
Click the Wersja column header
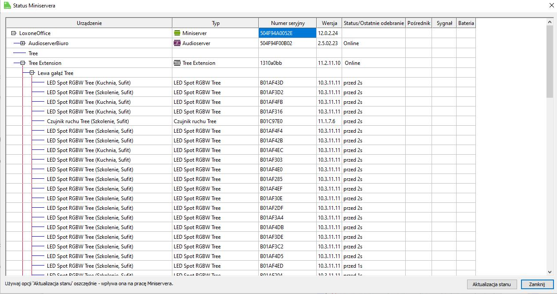point(329,23)
